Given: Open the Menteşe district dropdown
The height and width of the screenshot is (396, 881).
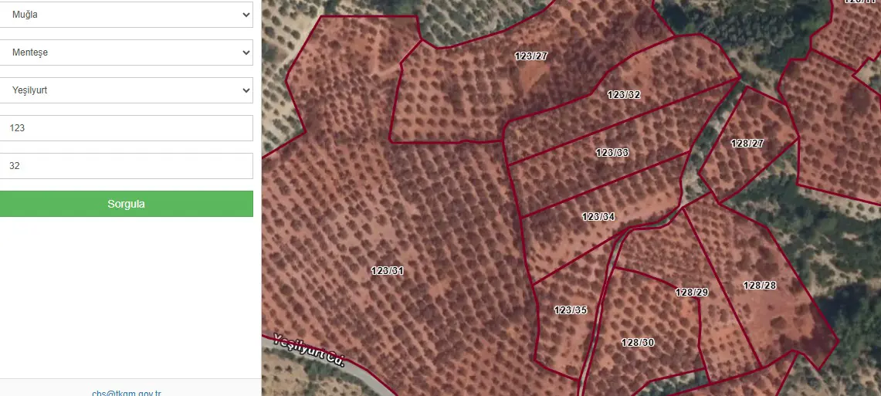Looking at the screenshot, I should (x=127, y=52).
